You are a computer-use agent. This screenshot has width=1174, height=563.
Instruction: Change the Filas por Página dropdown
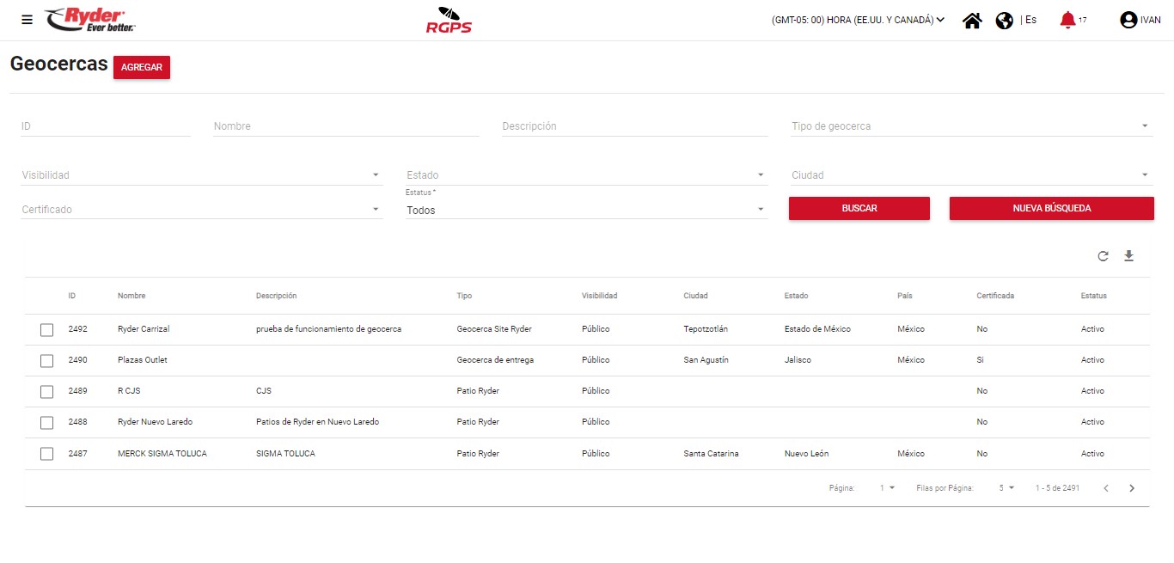coord(1006,488)
